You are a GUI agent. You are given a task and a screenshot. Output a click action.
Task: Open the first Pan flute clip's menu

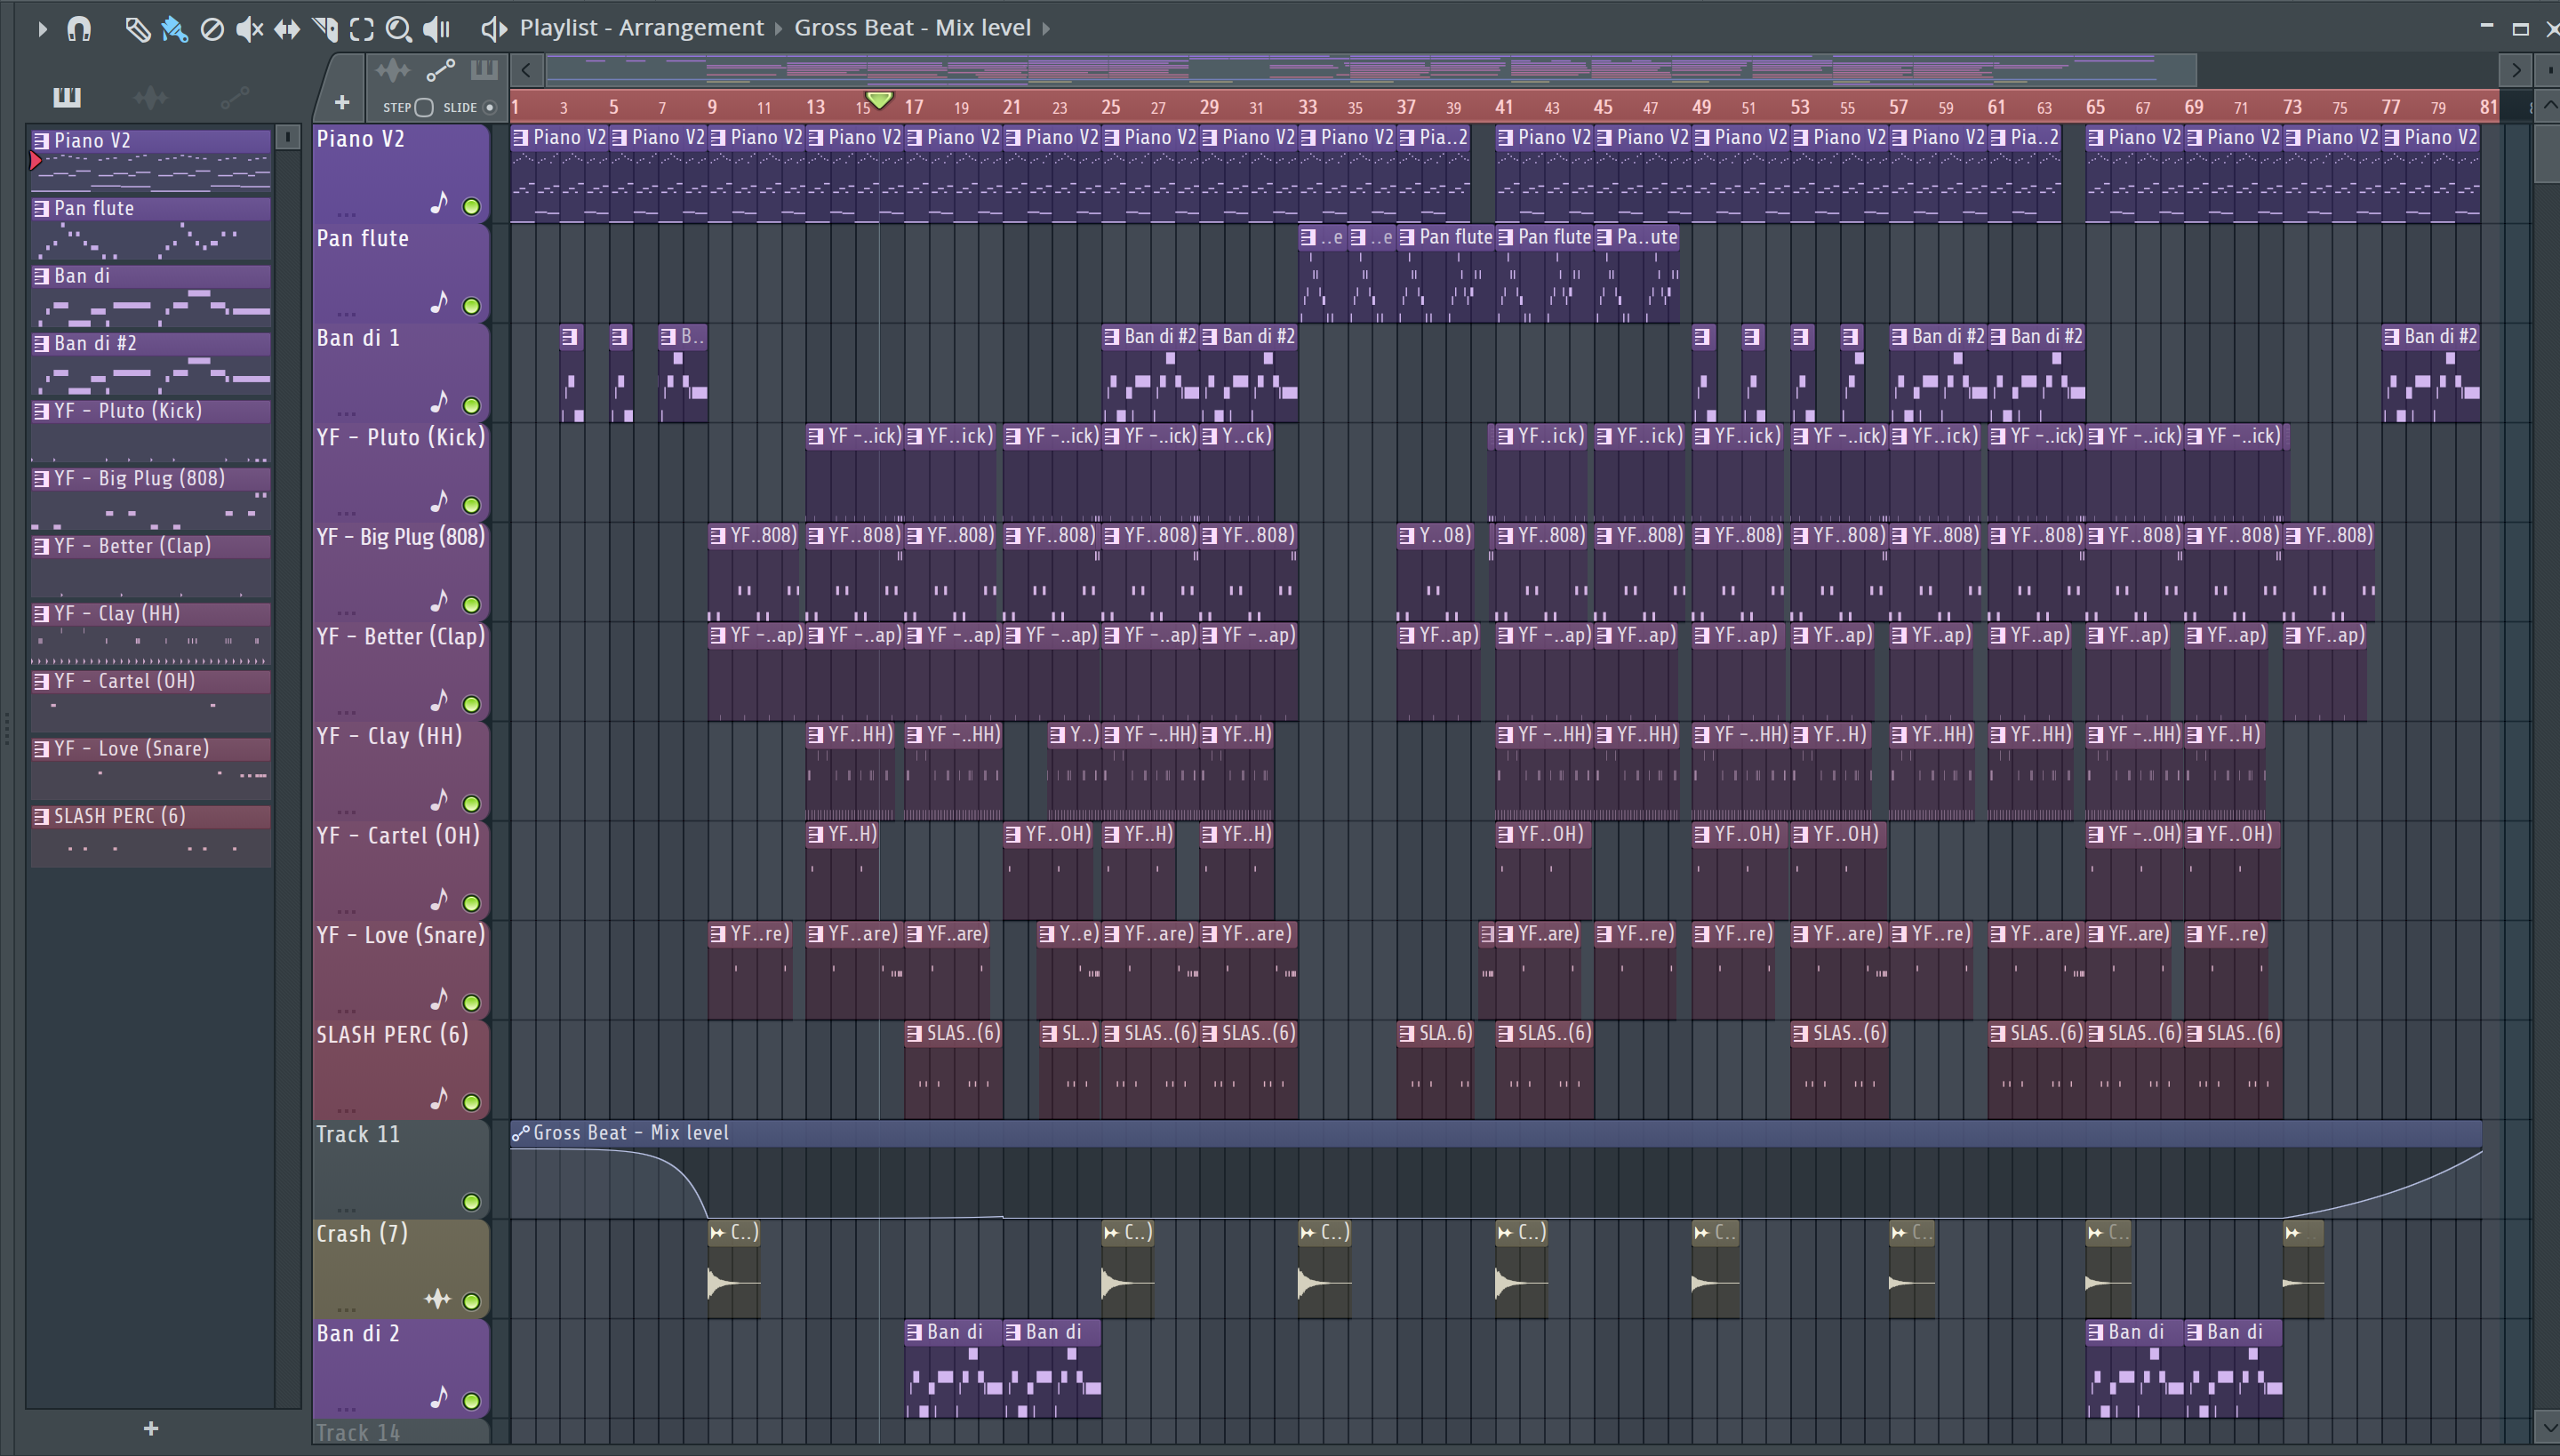click(1307, 237)
